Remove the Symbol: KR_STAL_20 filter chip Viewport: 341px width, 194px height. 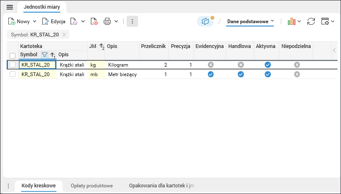pos(64,35)
